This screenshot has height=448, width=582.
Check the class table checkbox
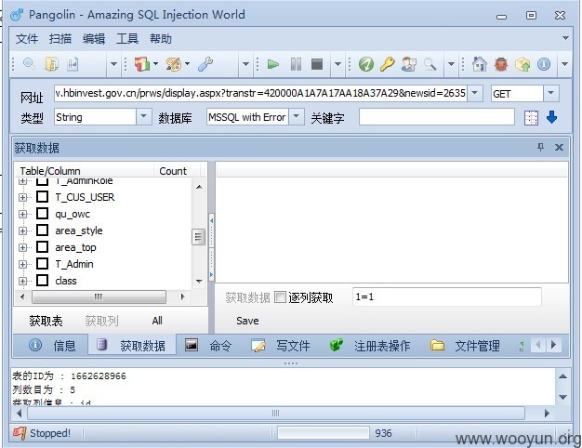pyautogui.click(x=43, y=280)
